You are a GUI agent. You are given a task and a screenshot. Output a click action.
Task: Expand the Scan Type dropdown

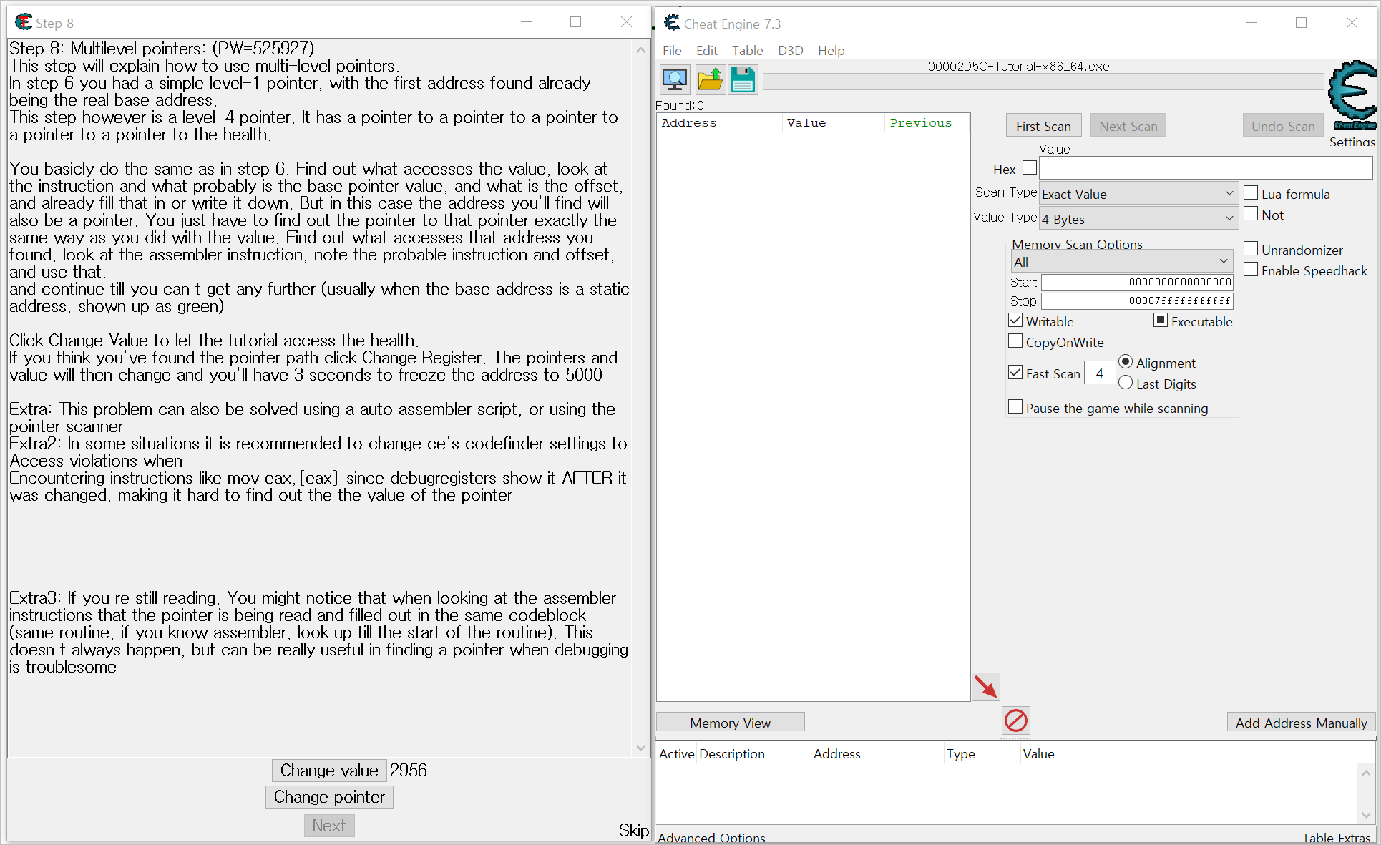point(1138,193)
